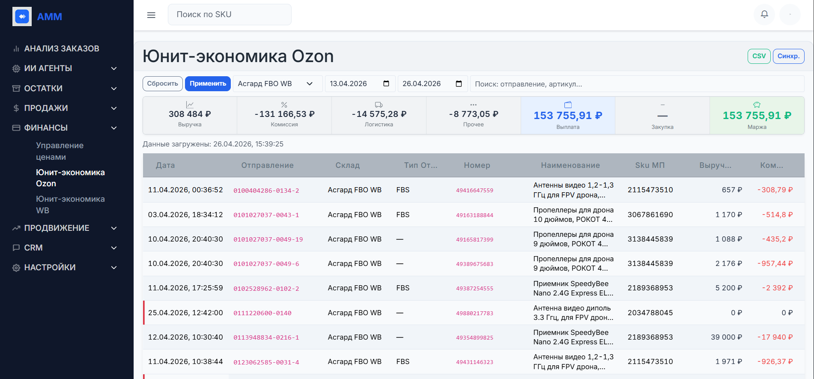Open Управление ценами page
814x379 pixels.
tap(60, 151)
